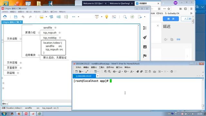Expand the 页面缓存 node
Viewport: 206px width, 116px height.
tap(21, 68)
